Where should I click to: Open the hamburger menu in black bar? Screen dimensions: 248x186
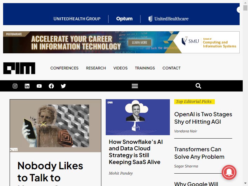pos(135,86)
